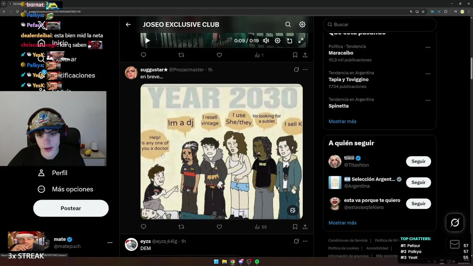Reply to the video post
The height and width of the screenshot is (266, 473).
tap(143, 55)
